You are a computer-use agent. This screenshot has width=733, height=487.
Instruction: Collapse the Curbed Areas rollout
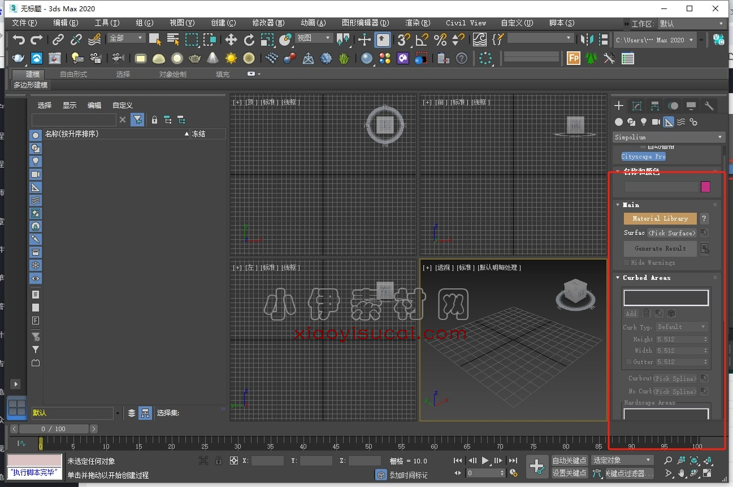pyautogui.click(x=646, y=278)
